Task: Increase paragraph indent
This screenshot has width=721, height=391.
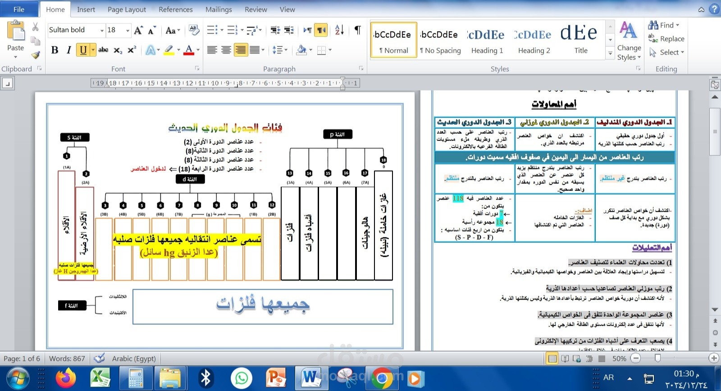Action: pyautogui.click(x=289, y=30)
